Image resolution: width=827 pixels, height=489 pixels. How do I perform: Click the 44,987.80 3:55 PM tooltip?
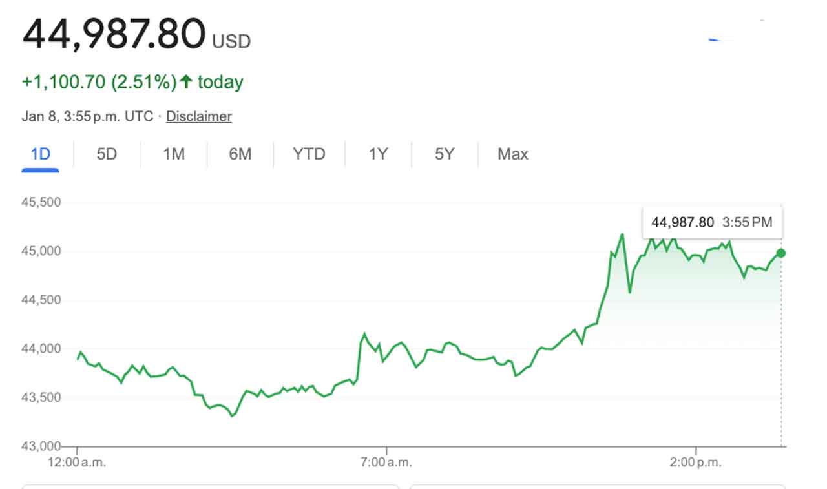point(711,222)
